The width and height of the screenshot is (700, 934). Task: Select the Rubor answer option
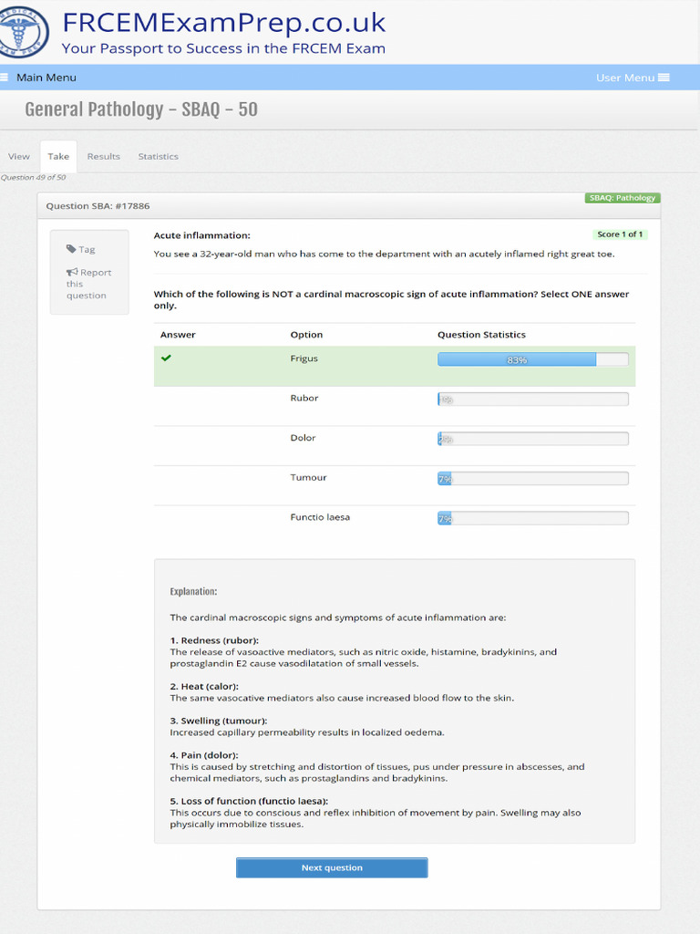304,399
